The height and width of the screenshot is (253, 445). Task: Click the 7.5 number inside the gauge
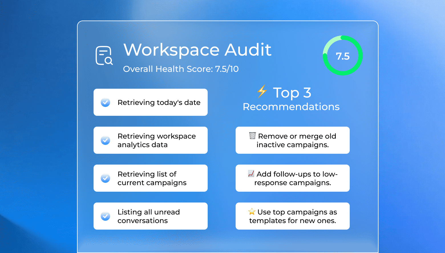point(343,56)
